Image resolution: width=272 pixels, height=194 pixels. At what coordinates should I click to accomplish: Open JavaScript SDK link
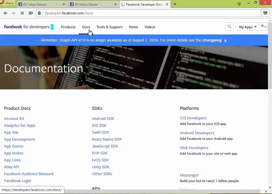point(105,146)
